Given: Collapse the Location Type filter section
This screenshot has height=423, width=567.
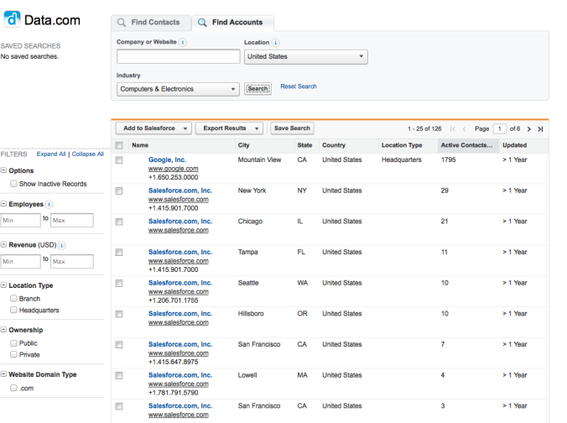Looking at the screenshot, I should 3,285.
